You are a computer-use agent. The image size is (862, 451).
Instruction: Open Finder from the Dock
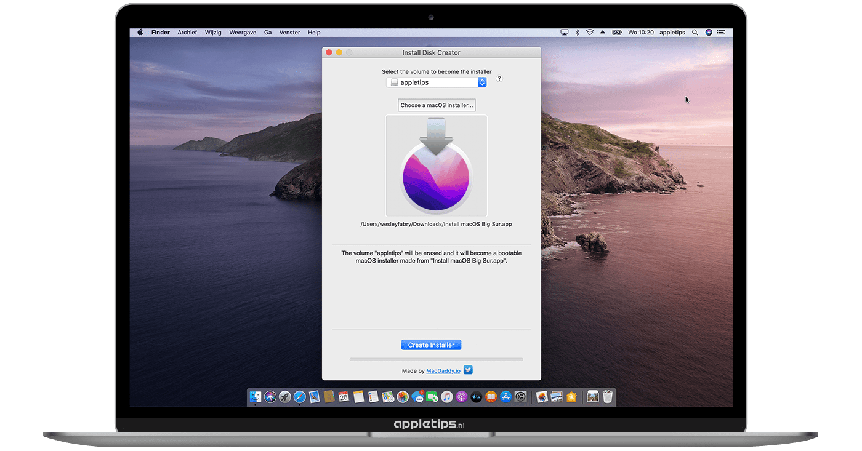coord(256,397)
